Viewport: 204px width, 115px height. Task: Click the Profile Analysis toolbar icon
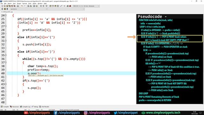tap(68, 6)
